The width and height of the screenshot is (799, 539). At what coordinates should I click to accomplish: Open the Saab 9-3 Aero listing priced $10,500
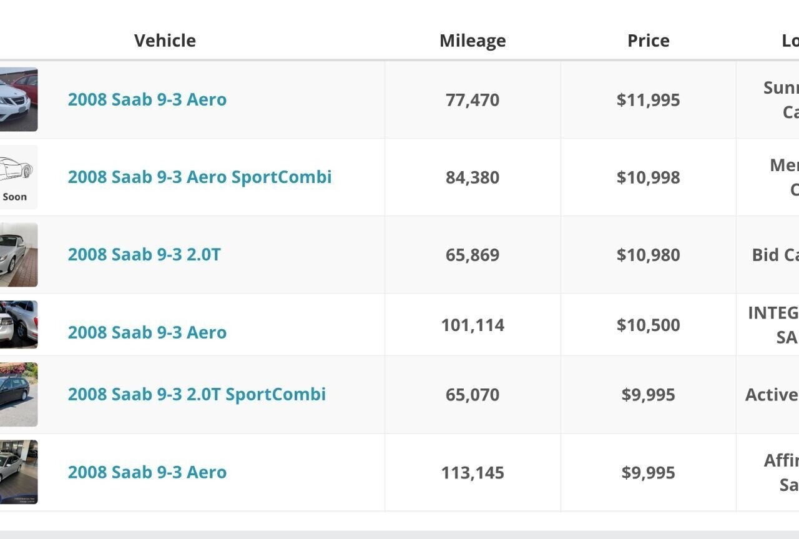coord(147,332)
